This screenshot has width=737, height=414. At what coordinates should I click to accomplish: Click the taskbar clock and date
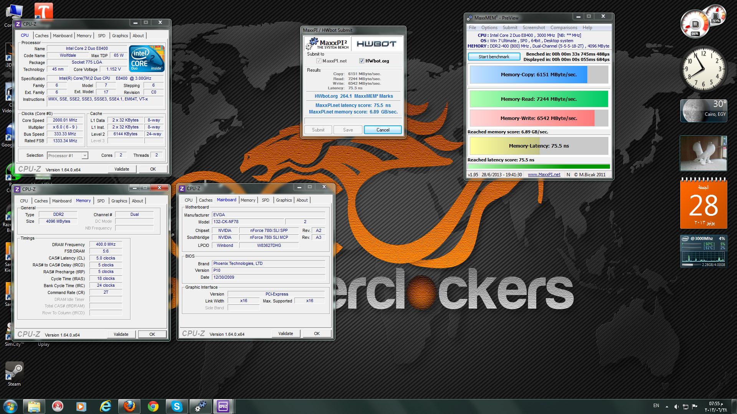click(715, 407)
